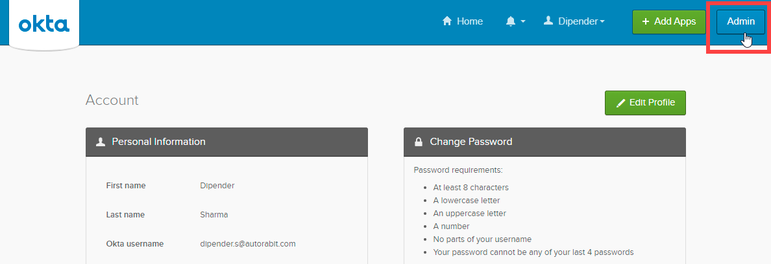Click the Okta logo
The image size is (771, 264).
[x=44, y=25]
